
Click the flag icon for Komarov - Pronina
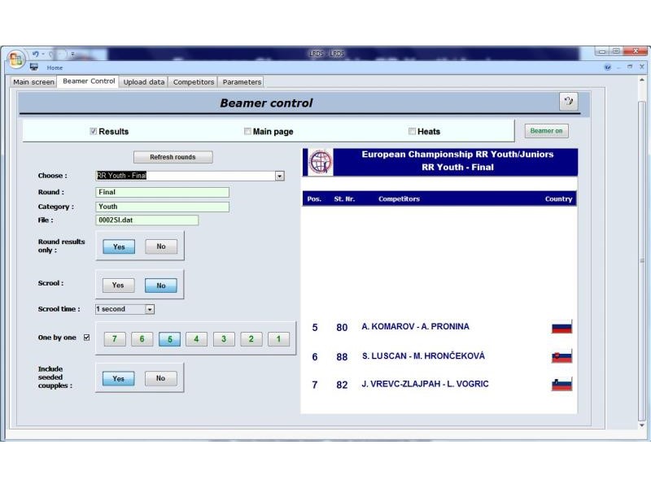click(x=561, y=327)
